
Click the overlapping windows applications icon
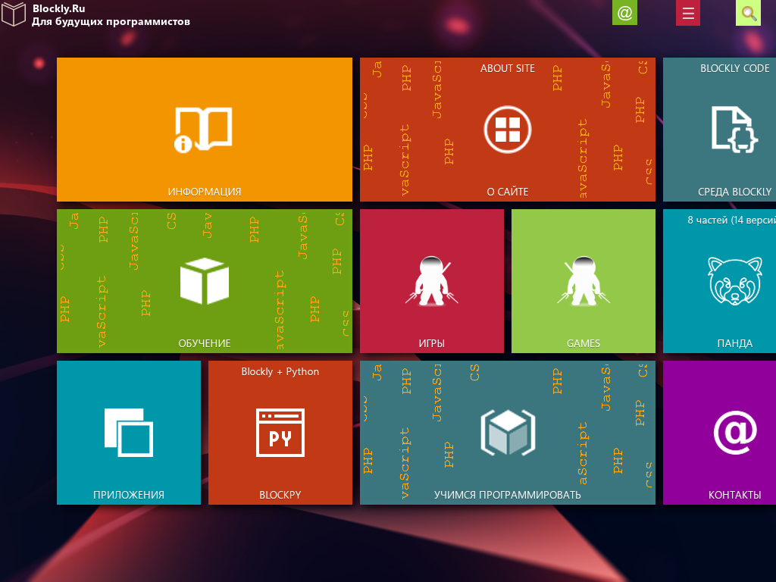pos(129,433)
